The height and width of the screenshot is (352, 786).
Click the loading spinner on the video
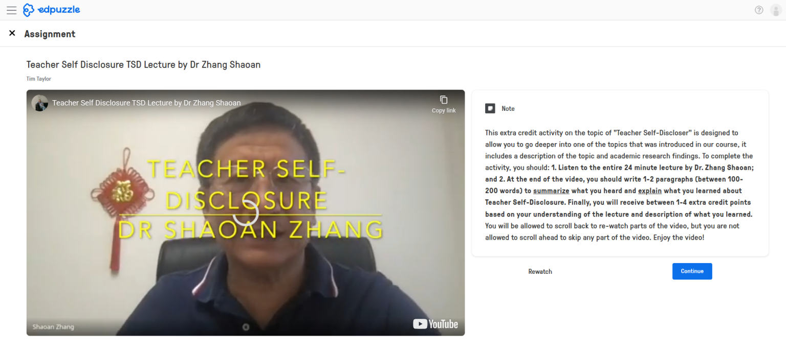click(x=246, y=213)
